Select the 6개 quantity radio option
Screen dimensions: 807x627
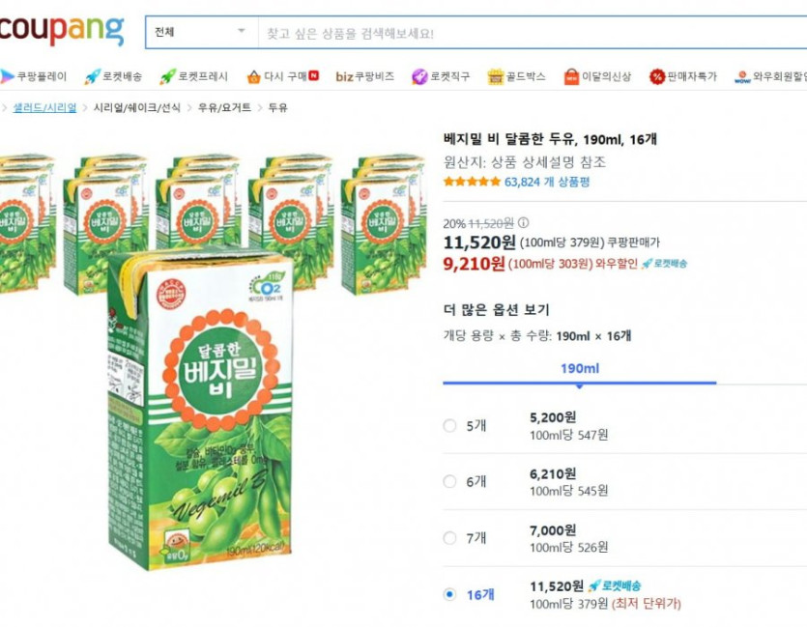(449, 482)
